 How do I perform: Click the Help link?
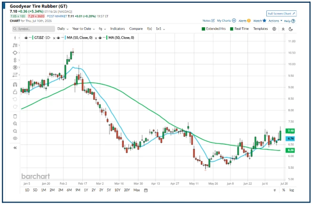tap(287, 21)
